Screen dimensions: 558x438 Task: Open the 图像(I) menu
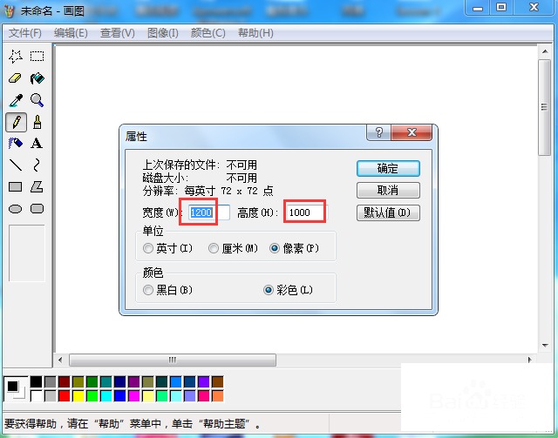[163, 33]
